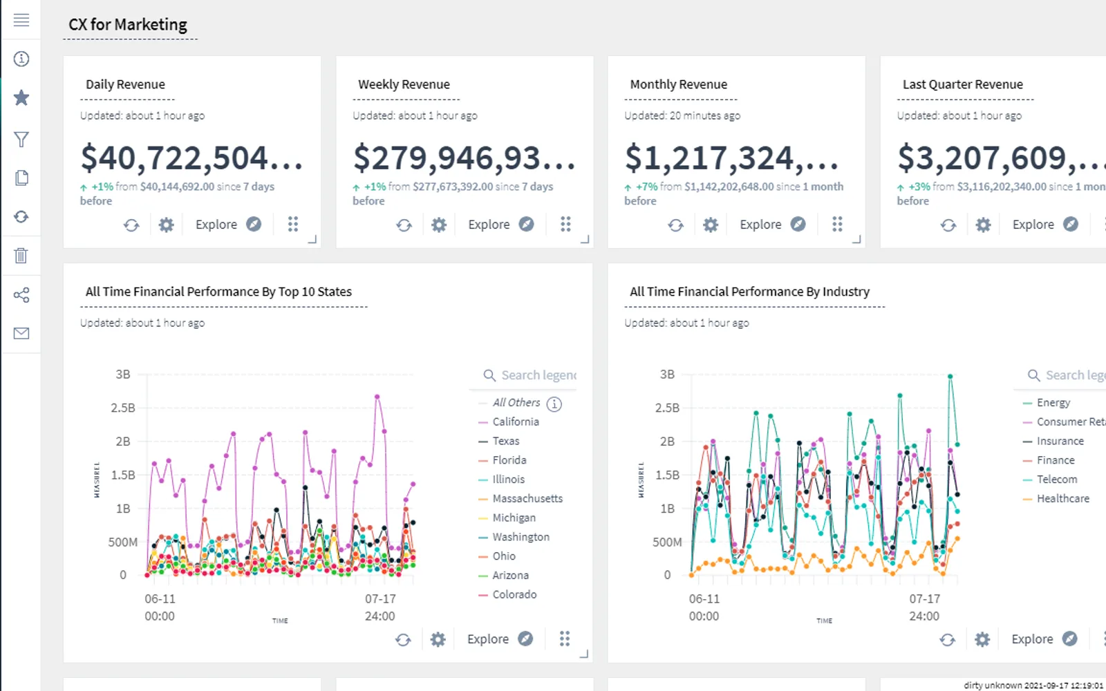Open settings gear on Top 10 States chart
Viewport: 1106px width, 691px height.
pyautogui.click(x=438, y=639)
